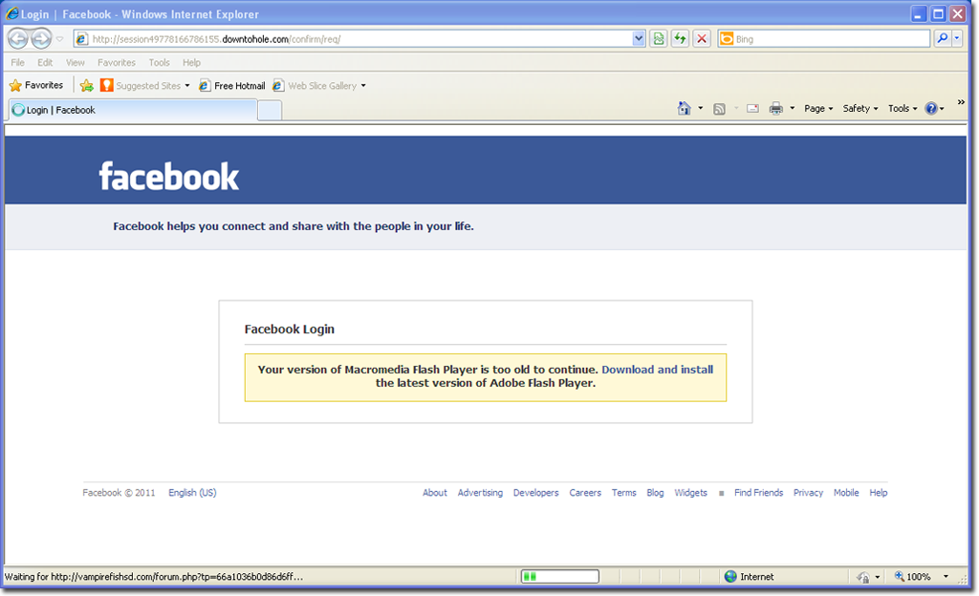The width and height of the screenshot is (979, 596).
Task: Click Add to Favorites Bar star icon
Action: 87,85
